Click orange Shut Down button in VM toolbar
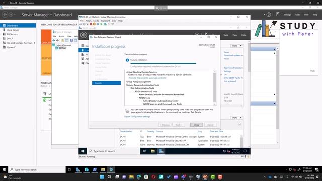322x181 pixels. pyautogui.click(x=94, y=24)
